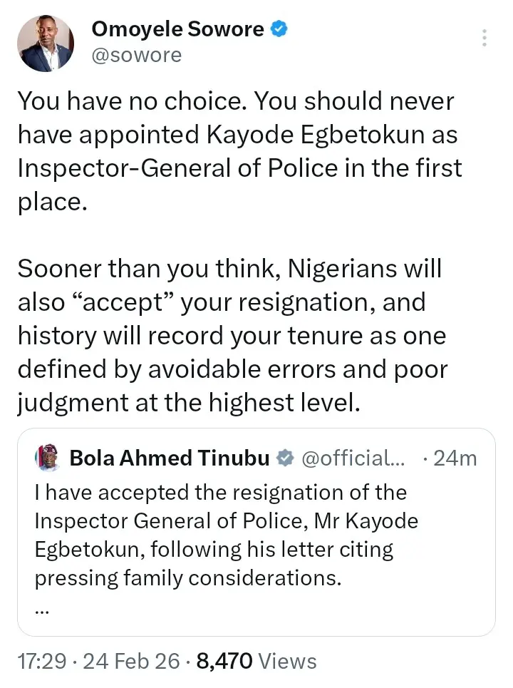513x688 pixels.
Task: Click the 24m timestamp on quoted tweet
Action: [455, 458]
